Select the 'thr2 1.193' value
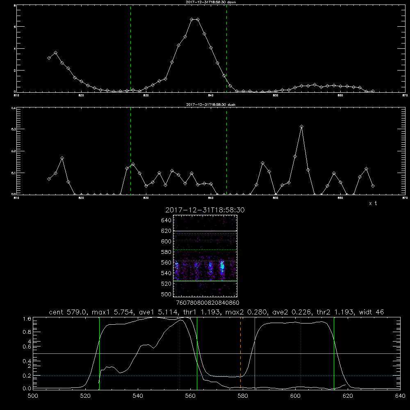410x410 pixels. 336,312
